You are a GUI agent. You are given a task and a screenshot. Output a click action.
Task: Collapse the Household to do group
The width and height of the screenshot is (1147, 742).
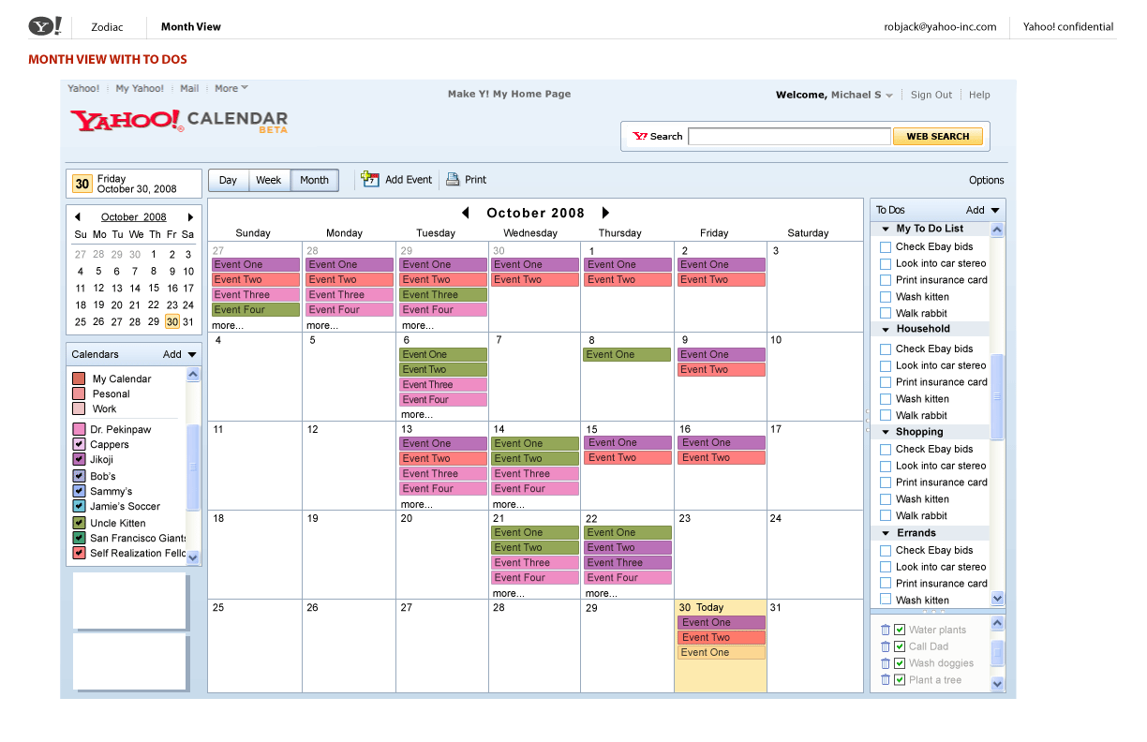point(886,329)
